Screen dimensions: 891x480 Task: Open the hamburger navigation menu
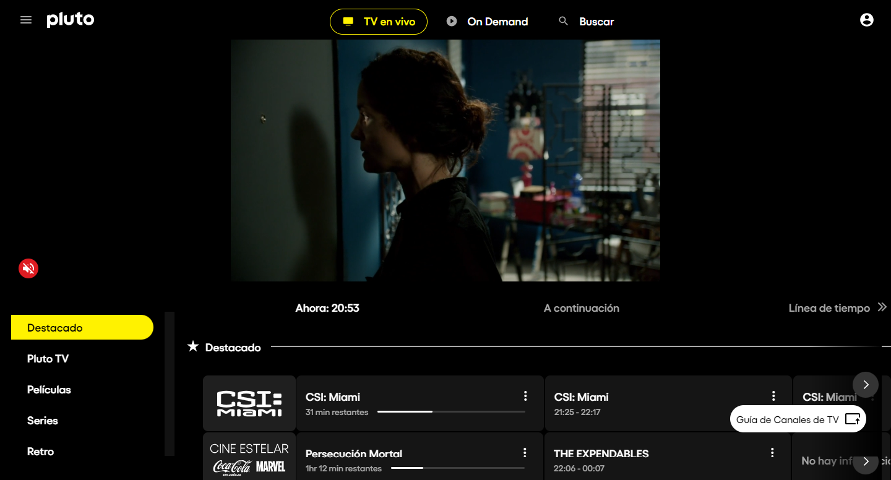26,19
